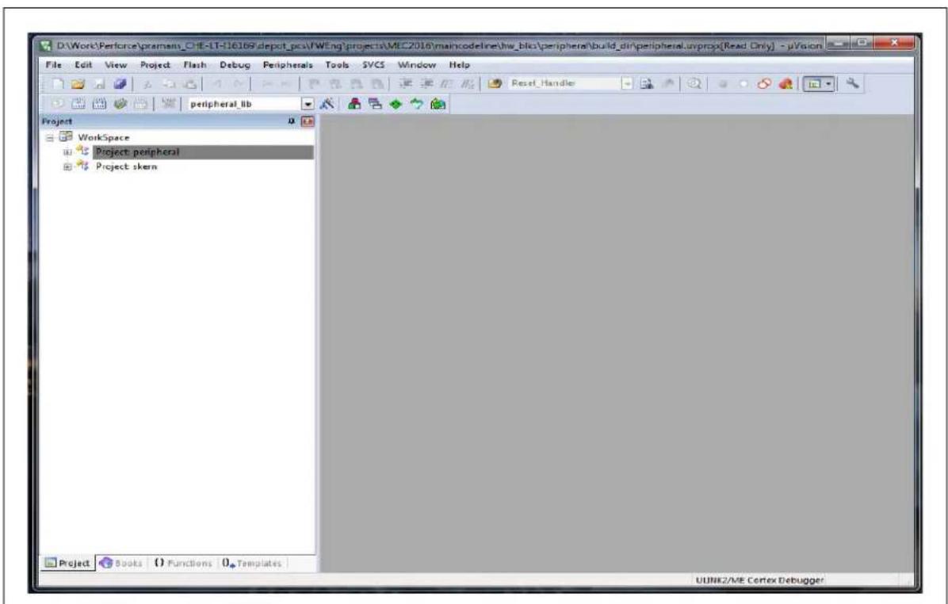Click the find-in-files icon left of Reset_Handler
The height and width of the screenshot is (604, 948).
[x=495, y=83]
